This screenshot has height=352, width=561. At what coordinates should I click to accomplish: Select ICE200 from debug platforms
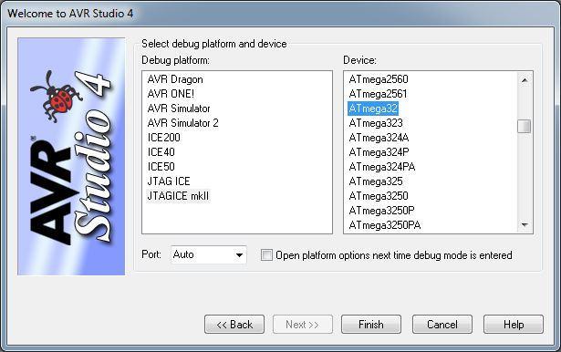164,138
